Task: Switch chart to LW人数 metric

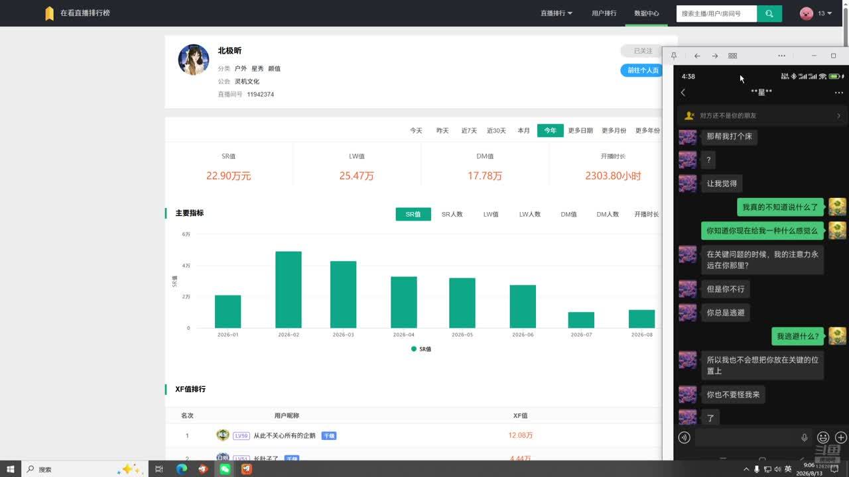Action: 530,214
